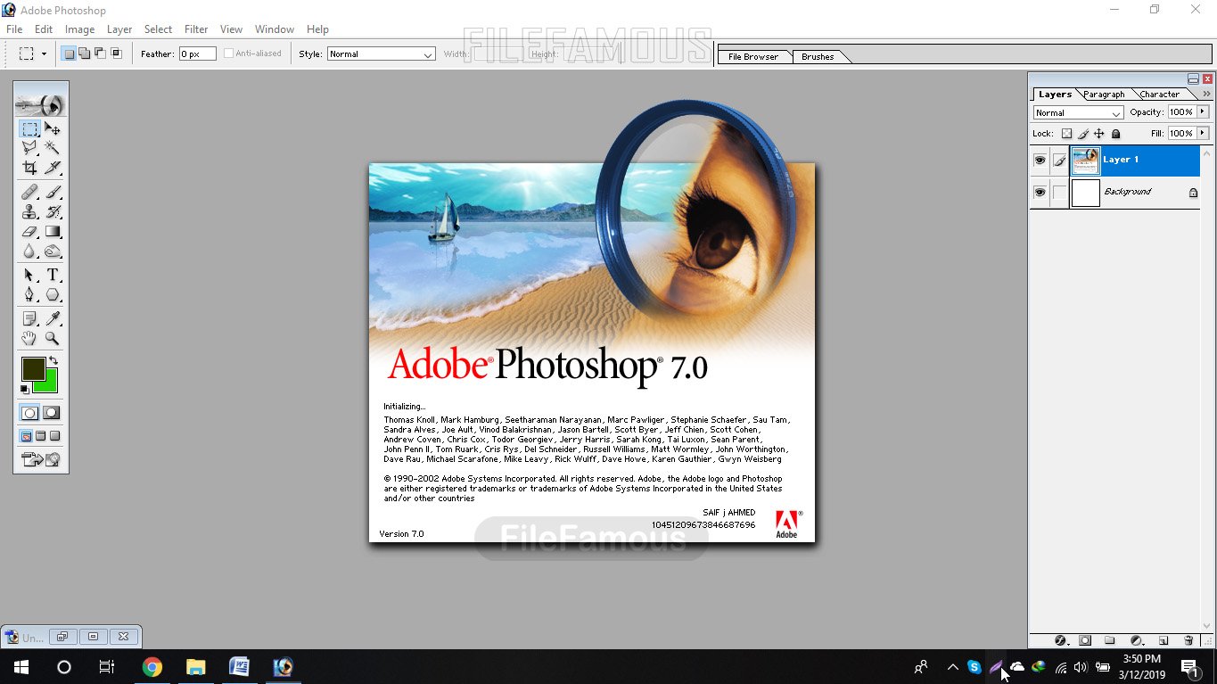This screenshot has width=1217, height=684.
Task: Select the Move tool
Action: (x=53, y=128)
